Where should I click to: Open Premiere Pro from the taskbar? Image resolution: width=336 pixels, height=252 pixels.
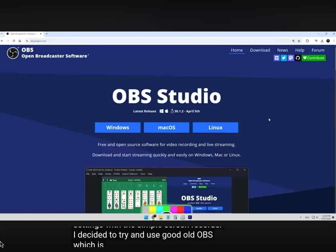190,217
